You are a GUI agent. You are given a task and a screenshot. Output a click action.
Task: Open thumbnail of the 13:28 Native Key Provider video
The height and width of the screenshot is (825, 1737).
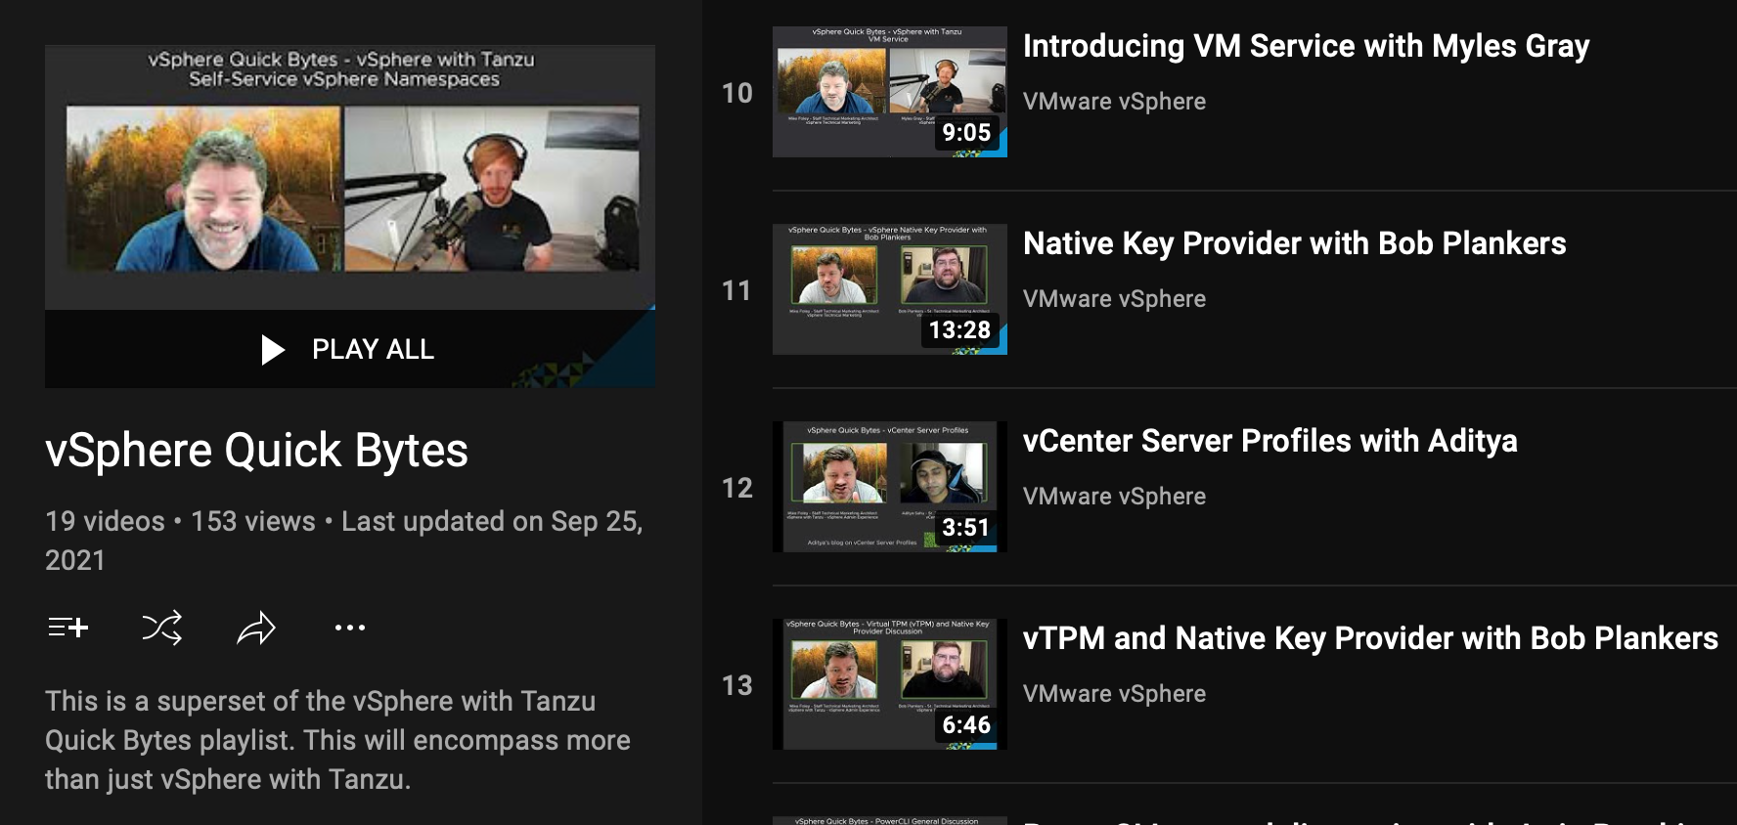point(890,289)
